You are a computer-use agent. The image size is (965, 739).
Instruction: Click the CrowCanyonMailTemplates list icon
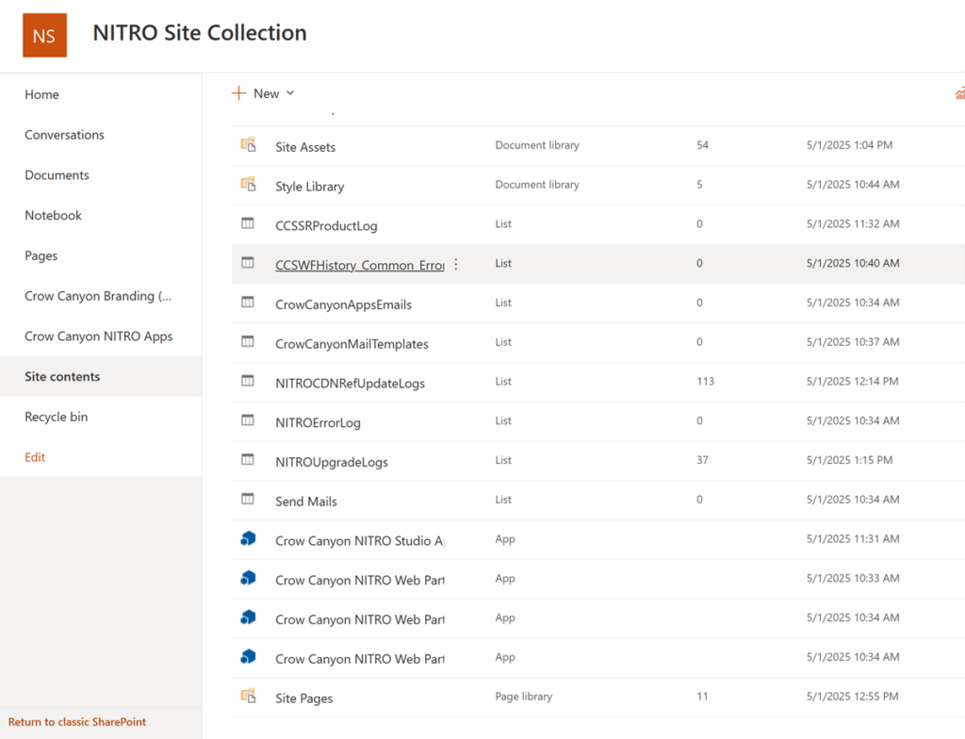(x=248, y=342)
